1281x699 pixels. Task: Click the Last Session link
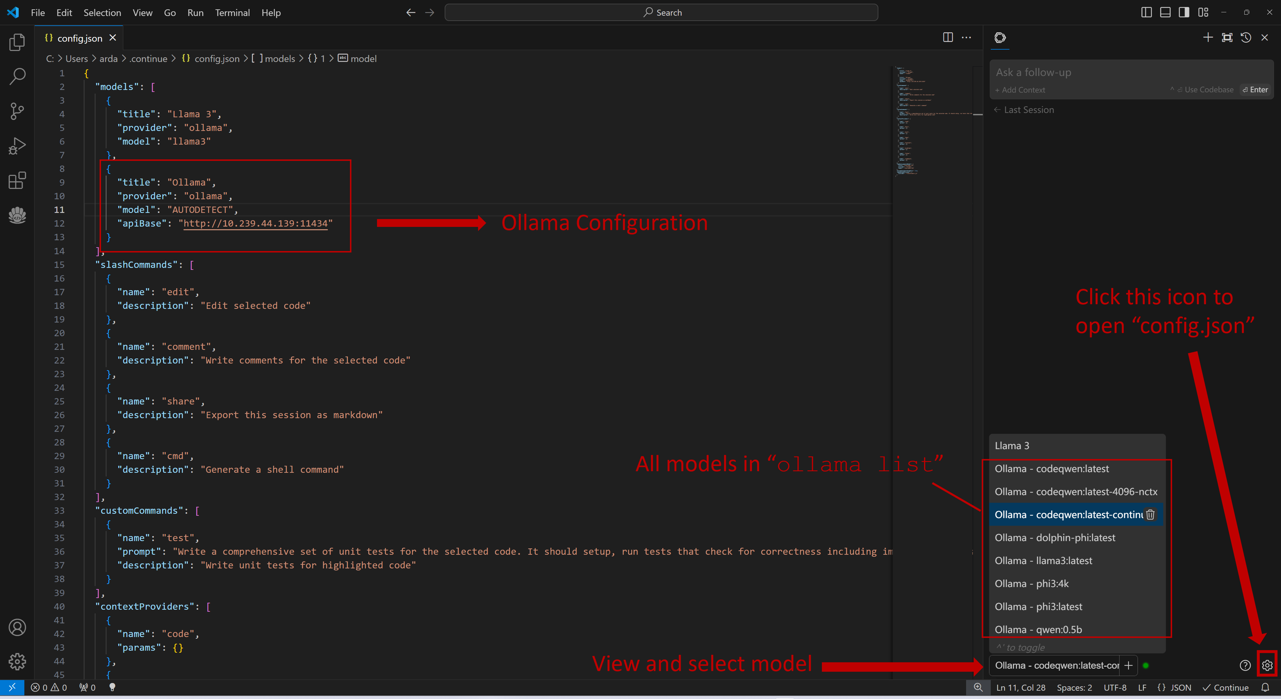point(1028,110)
